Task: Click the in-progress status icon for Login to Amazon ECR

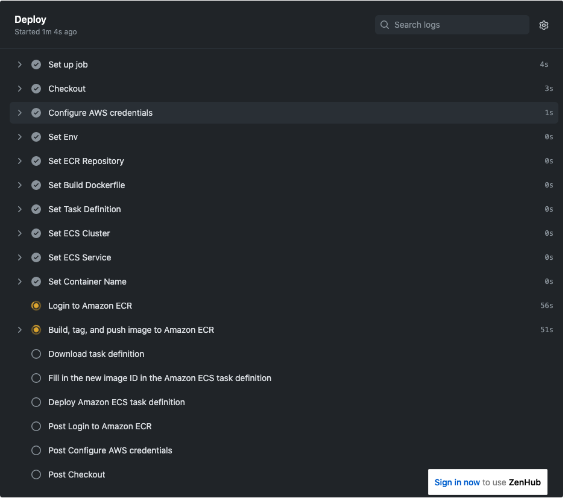Action: click(x=36, y=306)
